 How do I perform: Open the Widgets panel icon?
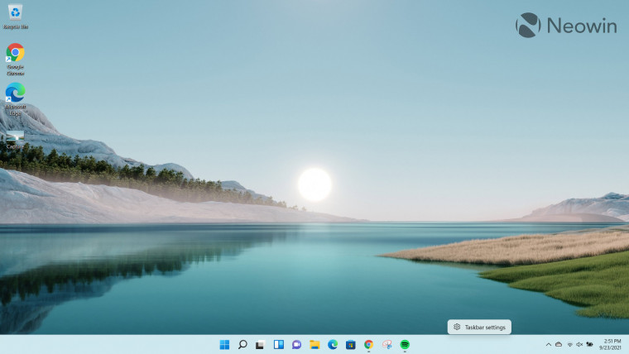(278, 344)
